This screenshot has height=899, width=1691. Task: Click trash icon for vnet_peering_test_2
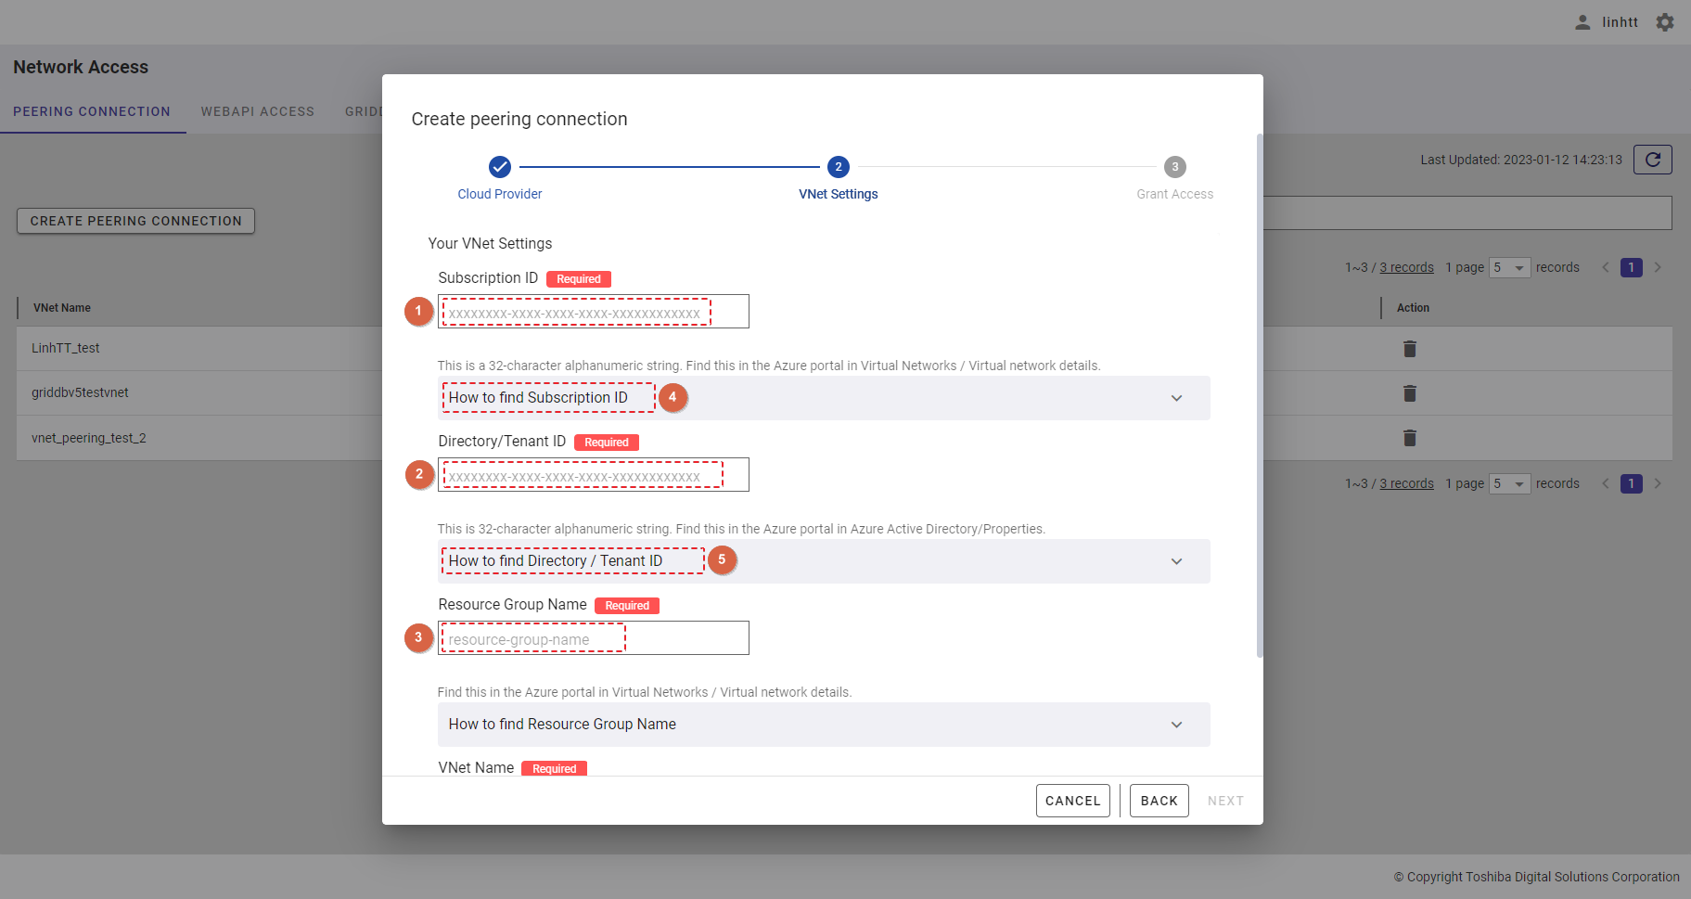coord(1409,438)
